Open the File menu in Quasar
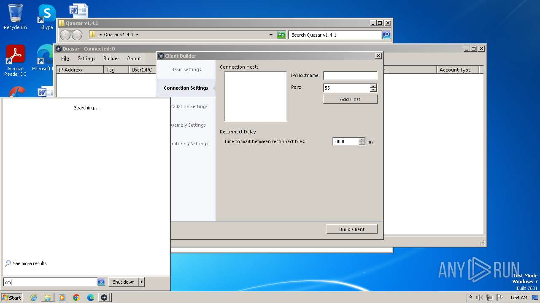 click(x=65, y=58)
